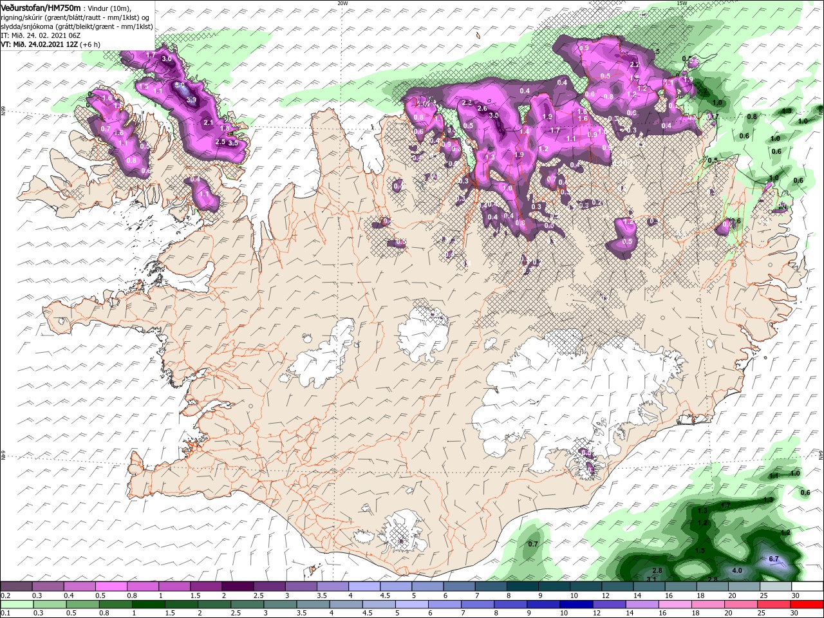Click the 'VT: Mið. 24.02.2021 12Z (+6 h)' line
824x618 pixels.
(50, 44)
